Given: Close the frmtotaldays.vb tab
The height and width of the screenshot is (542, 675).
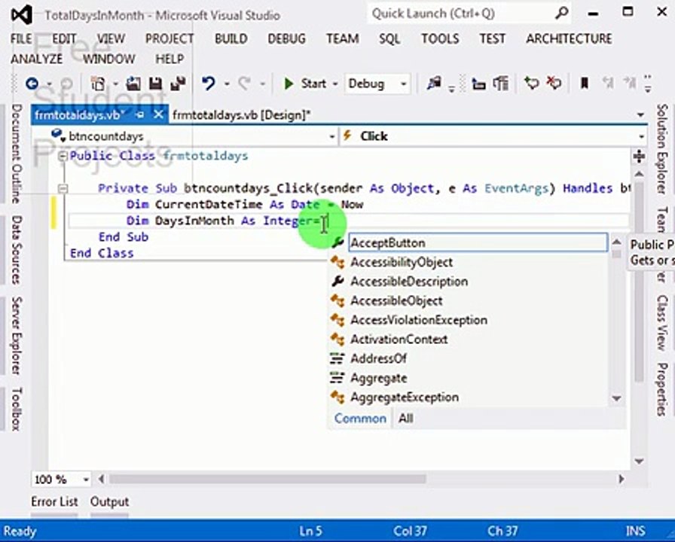Looking at the screenshot, I should pos(158,114).
